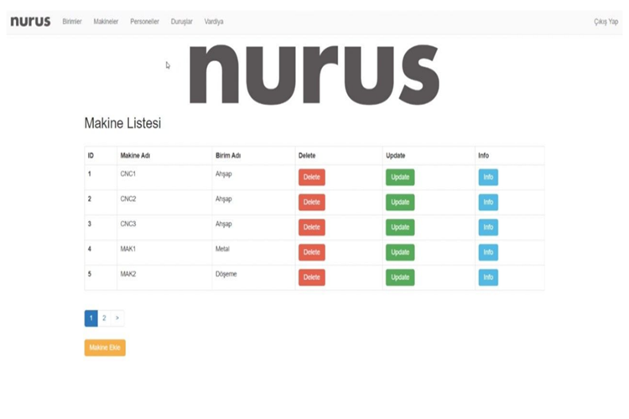Update the CNC2 machine
The height and width of the screenshot is (419, 629).
400,202
